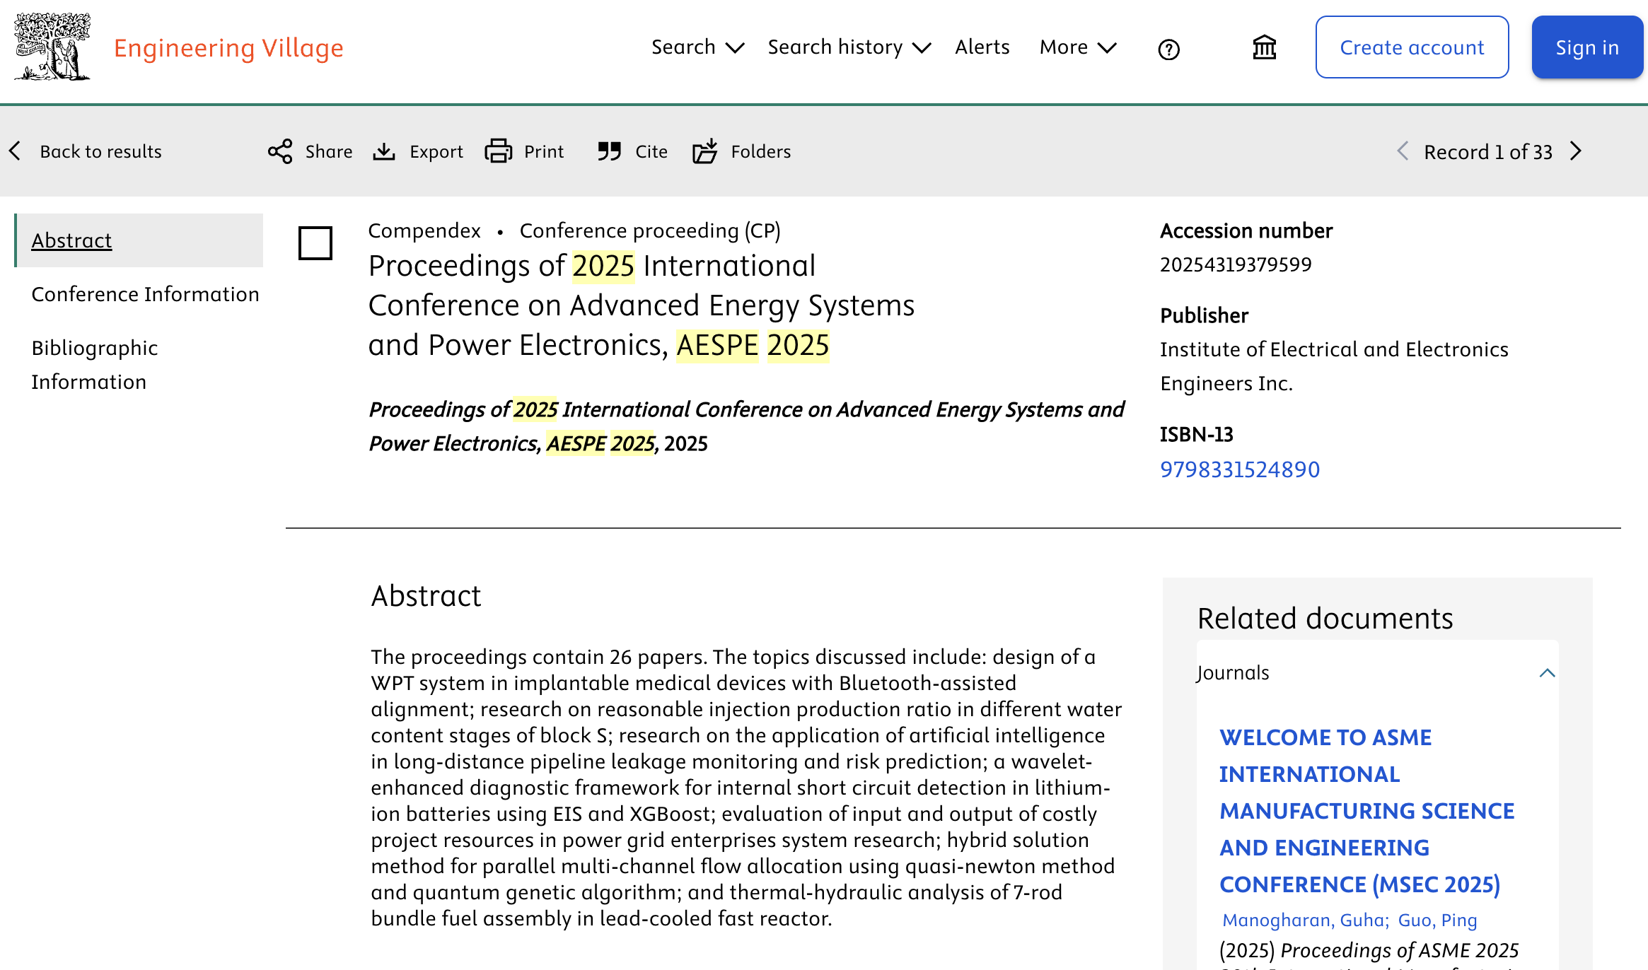
Task: Open the Alerts menu item
Action: click(x=982, y=47)
